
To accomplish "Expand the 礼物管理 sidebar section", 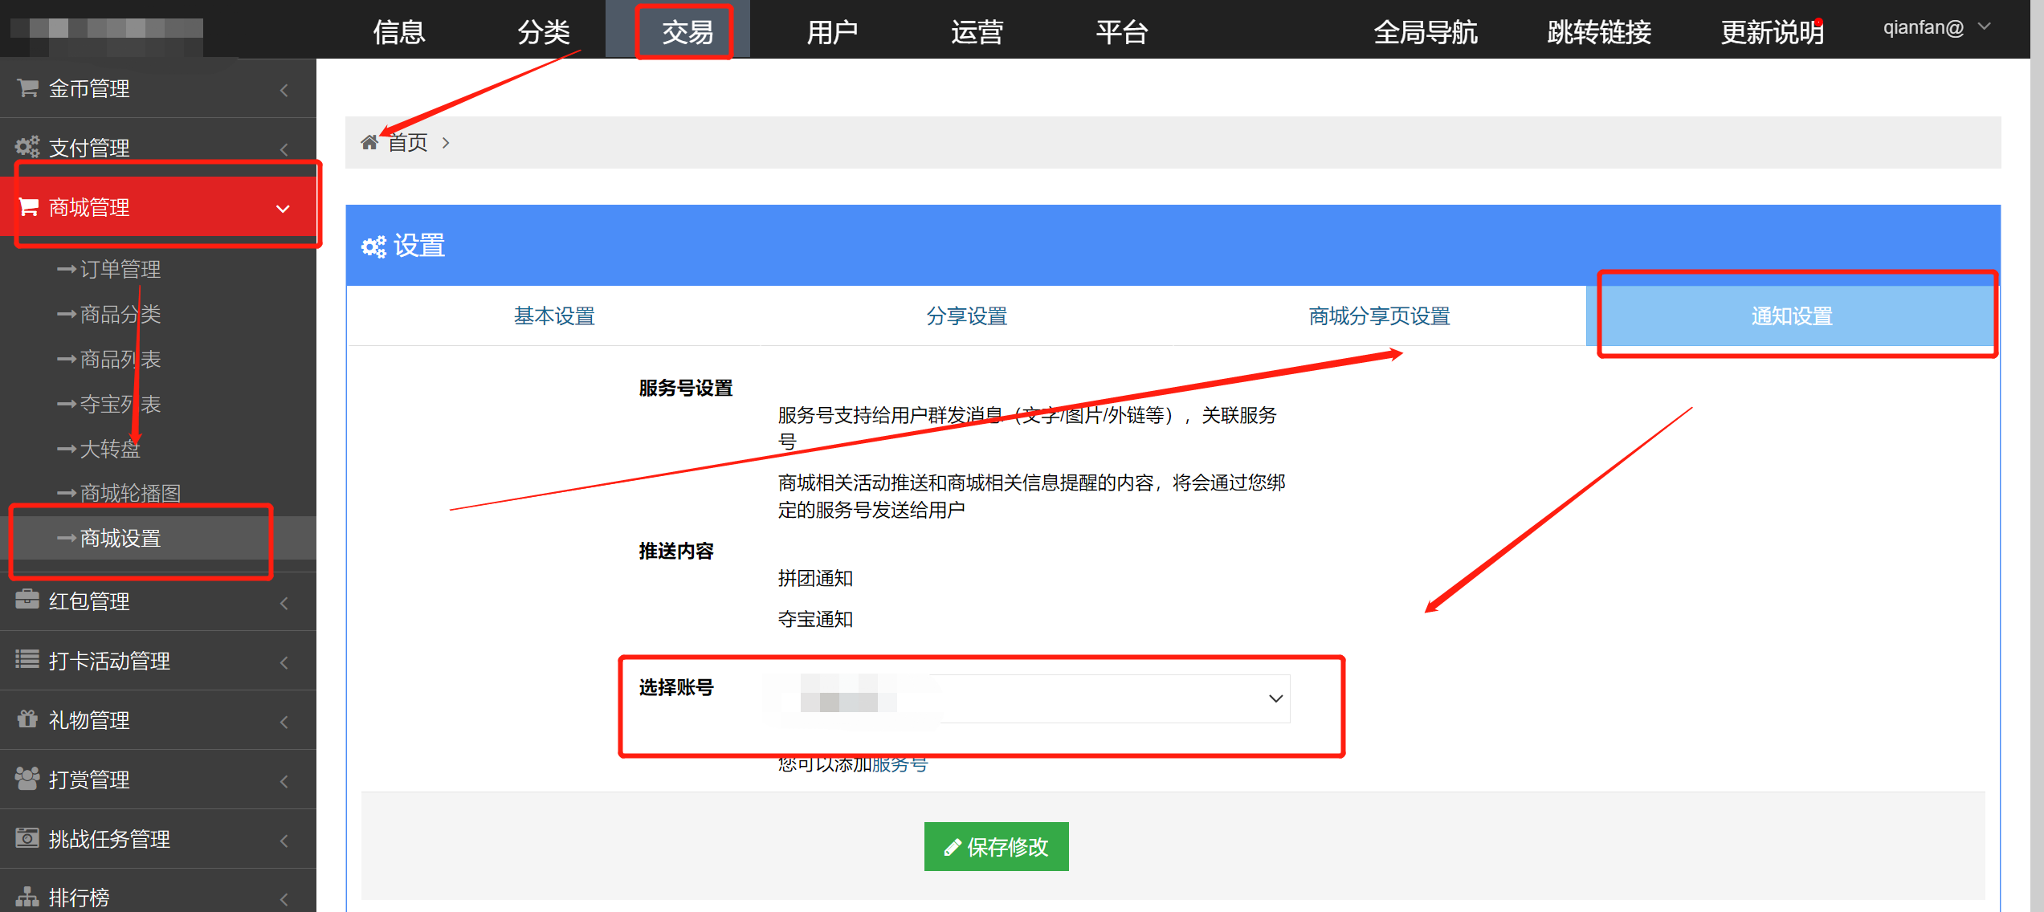I will (158, 719).
